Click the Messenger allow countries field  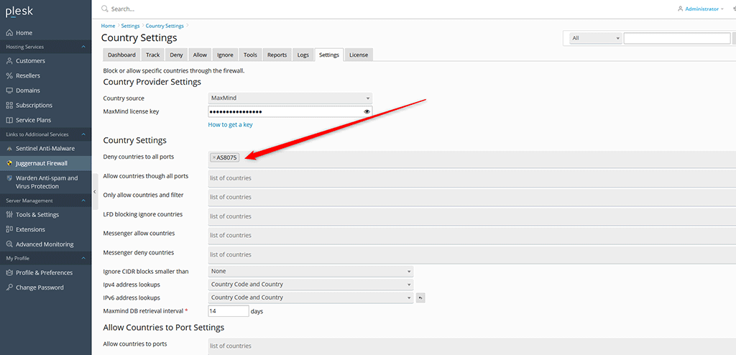471,235
